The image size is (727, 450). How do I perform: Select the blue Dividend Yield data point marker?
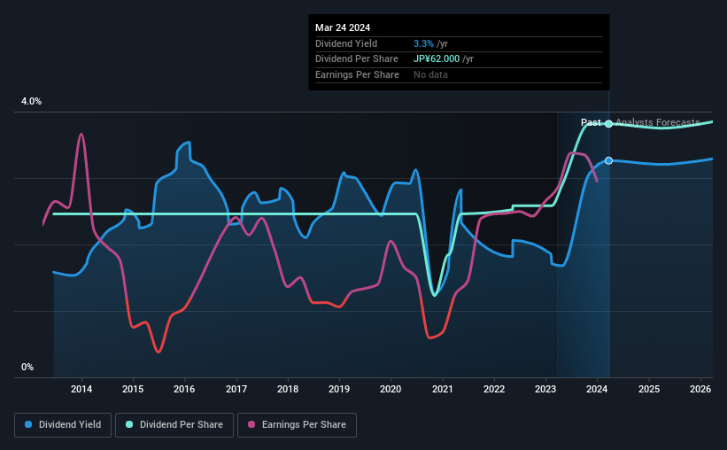click(x=608, y=160)
